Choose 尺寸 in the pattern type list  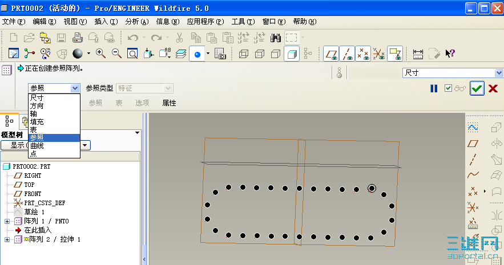coord(54,98)
